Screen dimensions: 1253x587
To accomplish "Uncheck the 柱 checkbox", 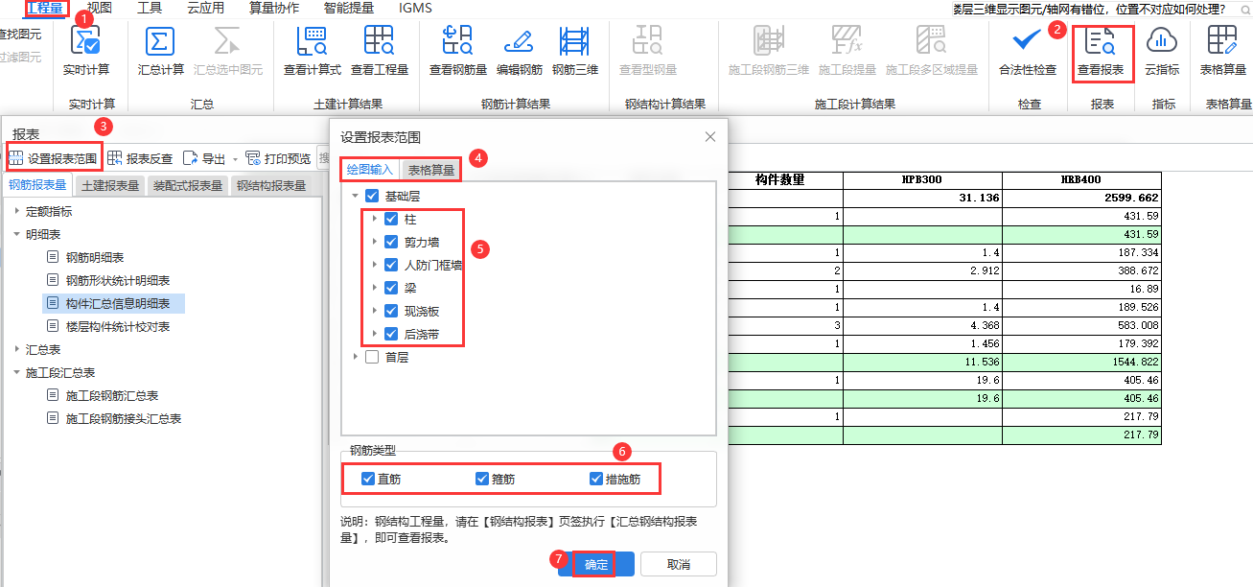I will 391,219.
